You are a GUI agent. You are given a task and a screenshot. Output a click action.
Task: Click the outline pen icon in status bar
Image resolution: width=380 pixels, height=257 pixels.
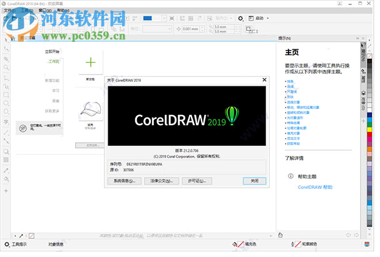pos(292,244)
